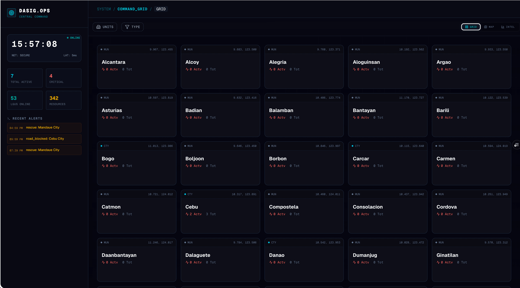The width and height of the screenshot is (520, 288).
Task: Click the activity pulse icon on Argao card
Action: coord(438,69)
